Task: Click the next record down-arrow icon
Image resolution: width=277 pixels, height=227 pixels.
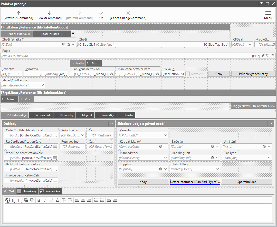Action: coord(50,13)
